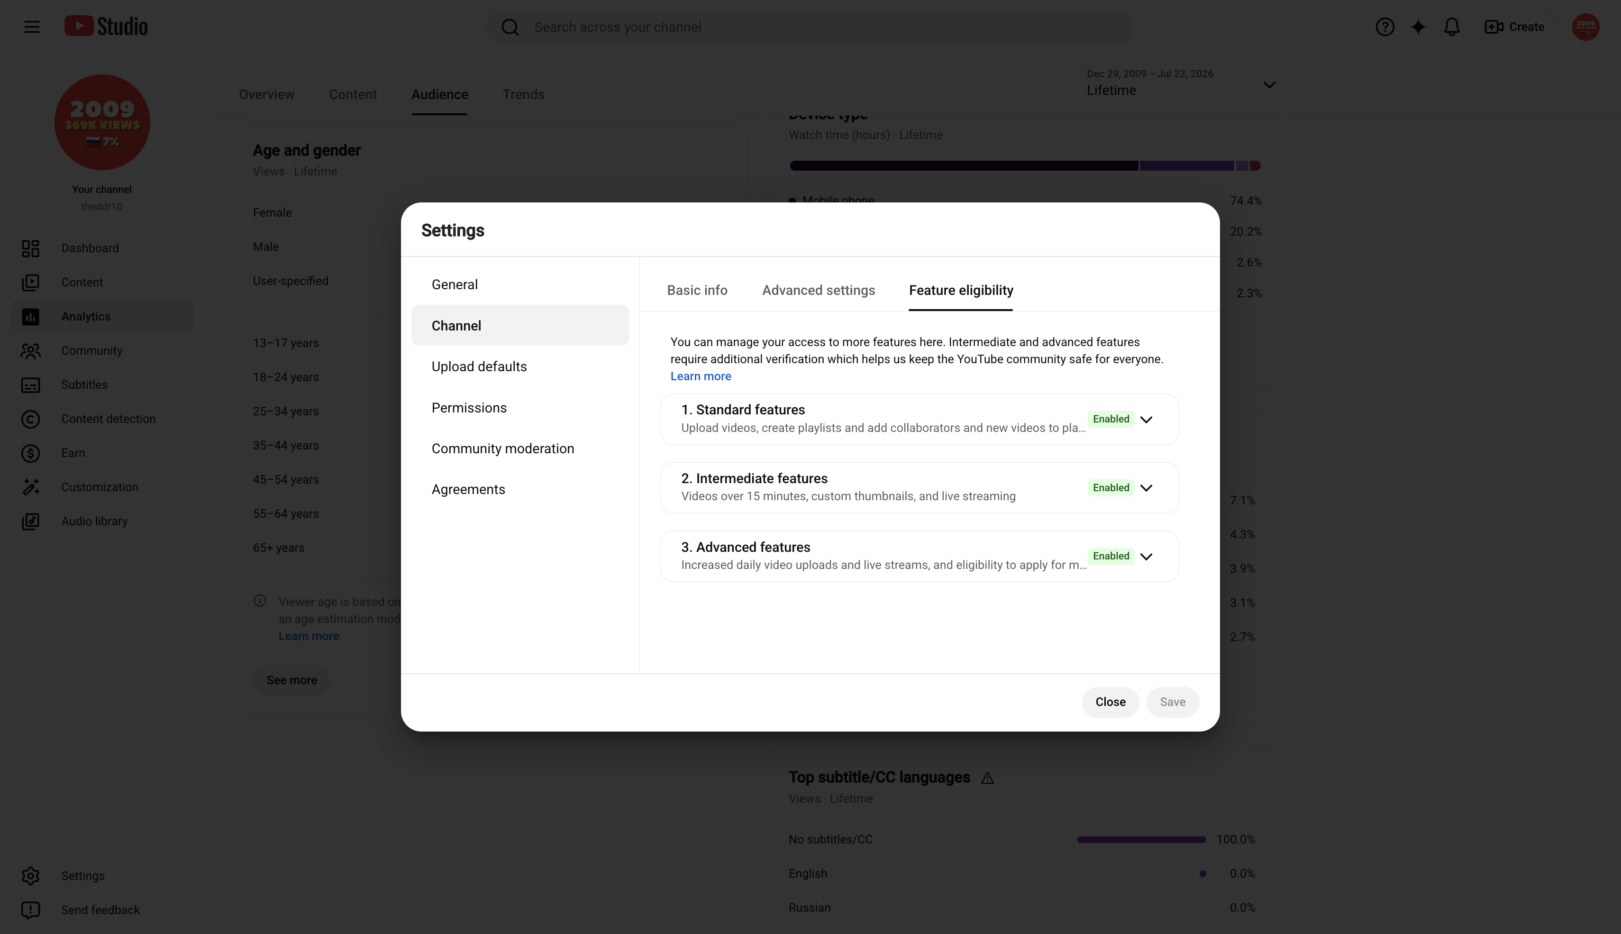Click the subtitle languages warning triangle icon
Image resolution: width=1621 pixels, height=934 pixels.
pyautogui.click(x=987, y=778)
